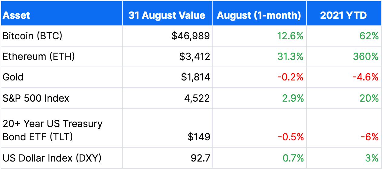Select the 92.7 DXY value cell
The height and width of the screenshot is (170, 383).
[x=168, y=158]
